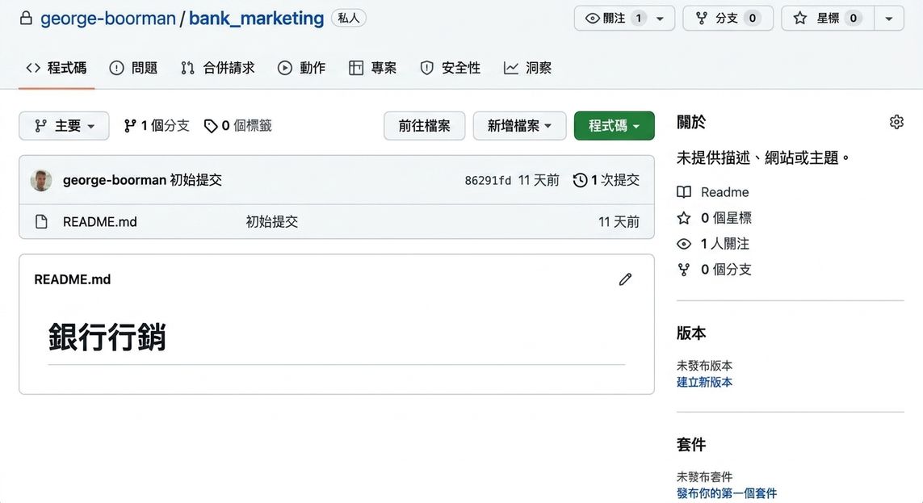Click george-boorman avatar thumbnail in commit row

click(x=41, y=180)
